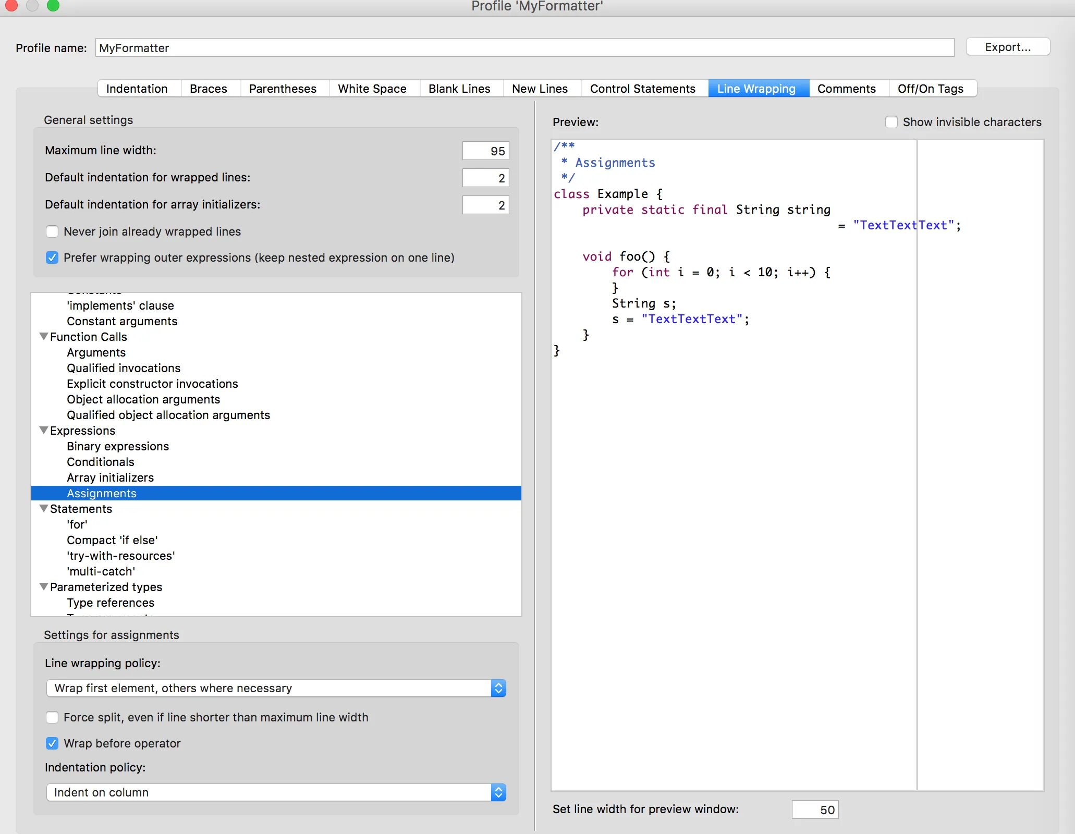Collapse the Parameterized types node
Image resolution: width=1075 pixels, height=834 pixels.
(x=44, y=587)
